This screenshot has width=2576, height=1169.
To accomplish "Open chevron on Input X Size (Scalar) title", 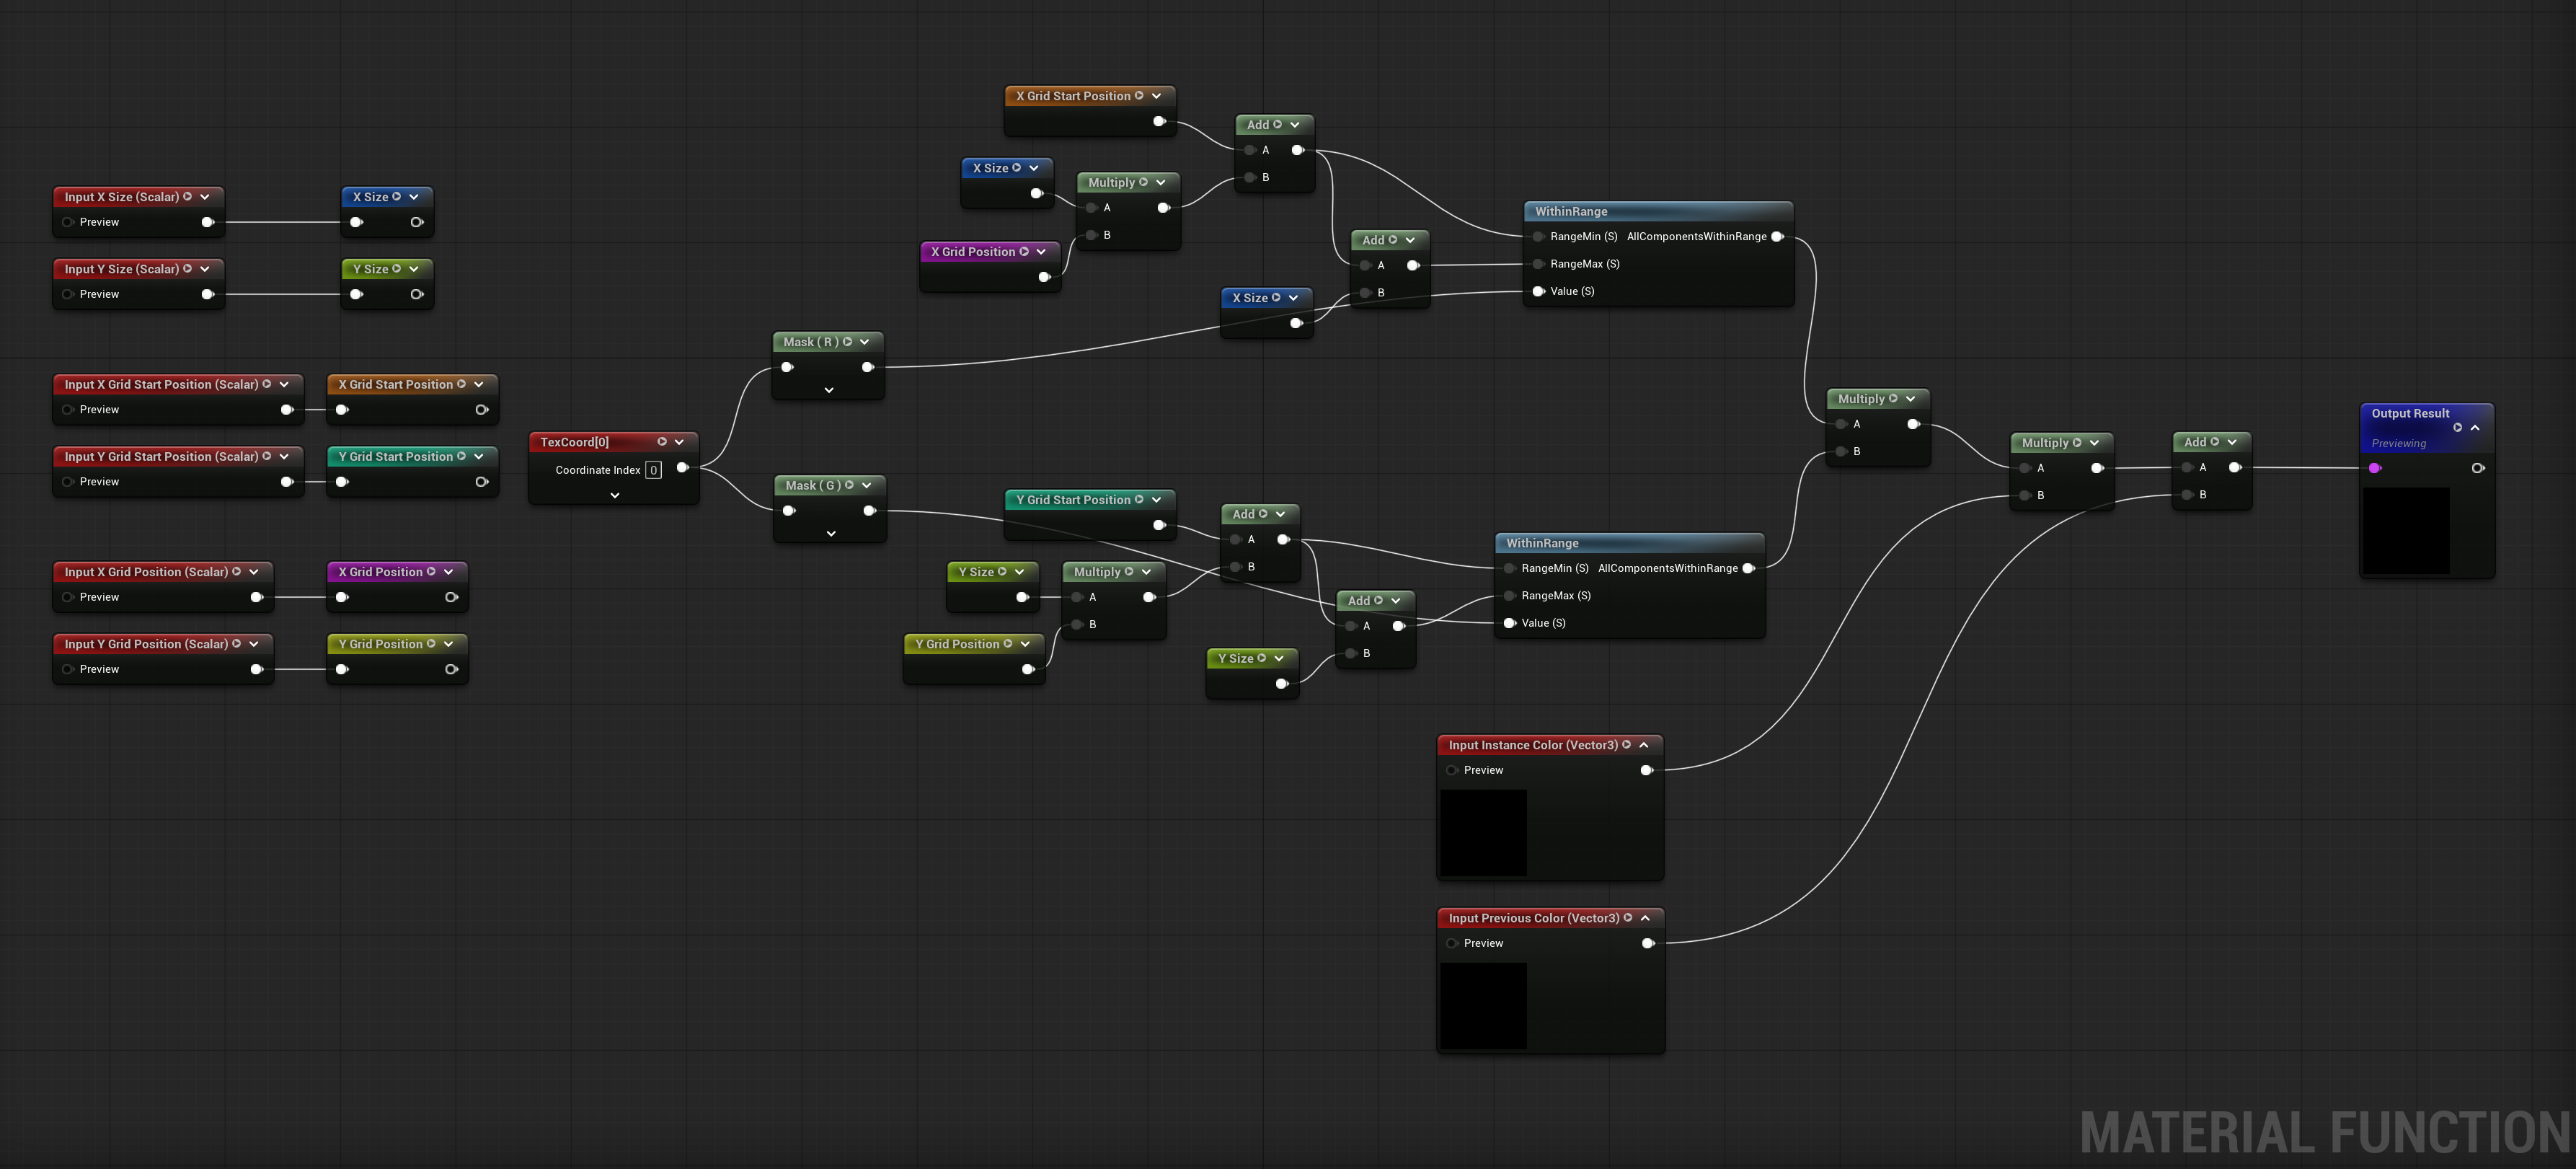I will pyautogui.click(x=204, y=197).
